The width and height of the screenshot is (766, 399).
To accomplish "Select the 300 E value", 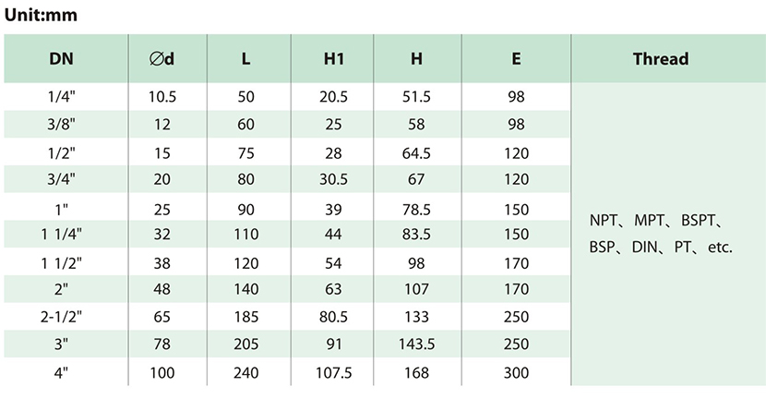I will pyautogui.click(x=516, y=371).
